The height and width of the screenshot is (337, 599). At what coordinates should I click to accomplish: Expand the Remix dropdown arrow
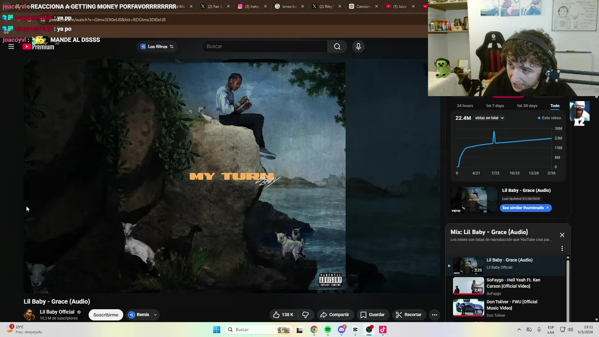[155, 315]
